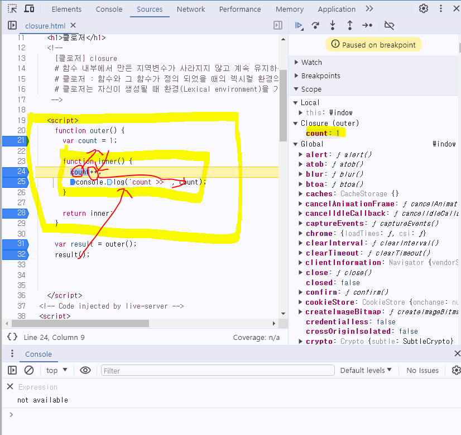Deactivate breakpoints icon

pyautogui.click(x=389, y=26)
